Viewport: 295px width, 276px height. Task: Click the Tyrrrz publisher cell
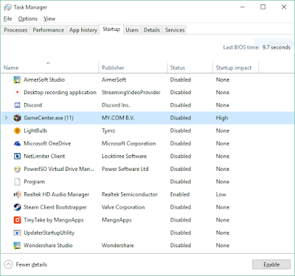108,131
